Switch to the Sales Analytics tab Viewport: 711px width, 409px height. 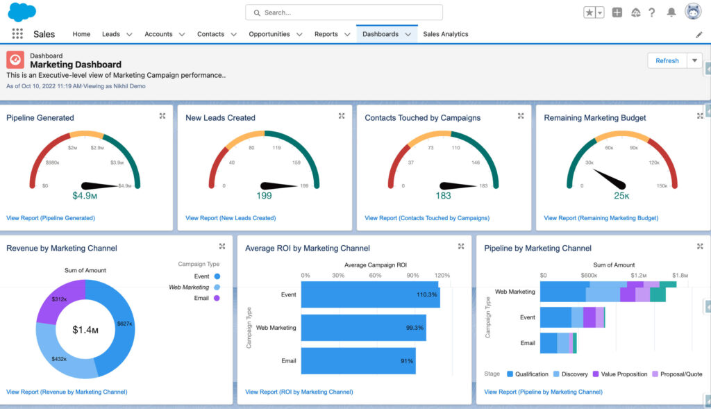tap(445, 34)
